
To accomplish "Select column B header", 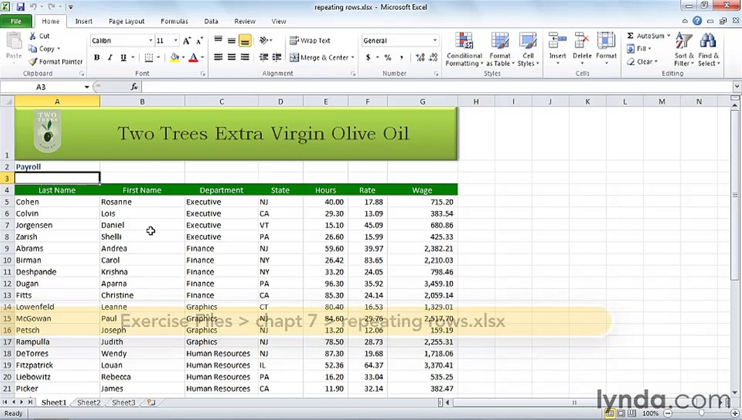I will [x=142, y=101].
